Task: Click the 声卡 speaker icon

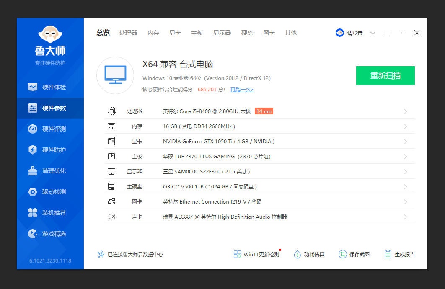Action: tap(111, 217)
